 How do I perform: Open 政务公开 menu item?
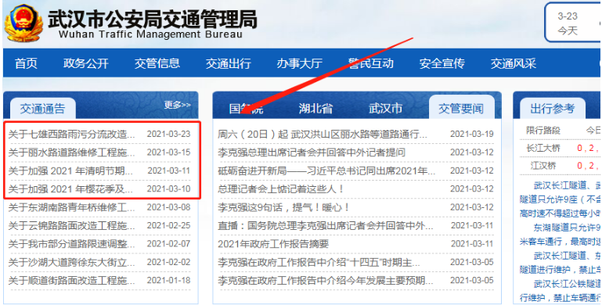tap(86, 63)
